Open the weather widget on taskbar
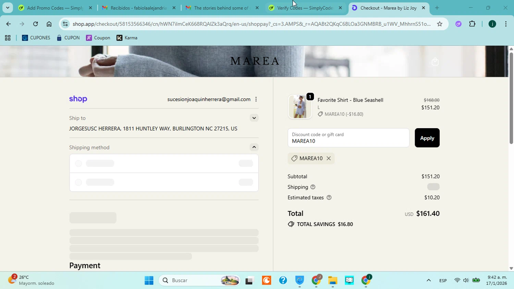This screenshot has width=514, height=289. point(32,280)
